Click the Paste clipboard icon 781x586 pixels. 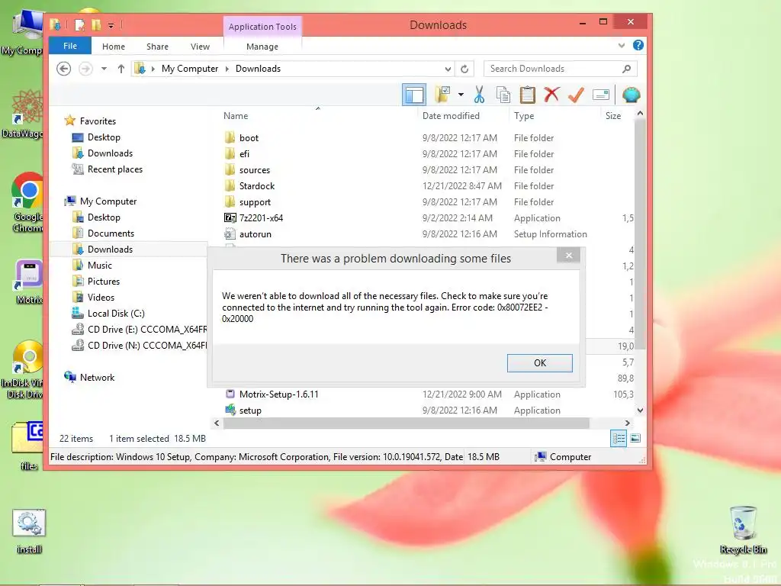[x=527, y=94]
